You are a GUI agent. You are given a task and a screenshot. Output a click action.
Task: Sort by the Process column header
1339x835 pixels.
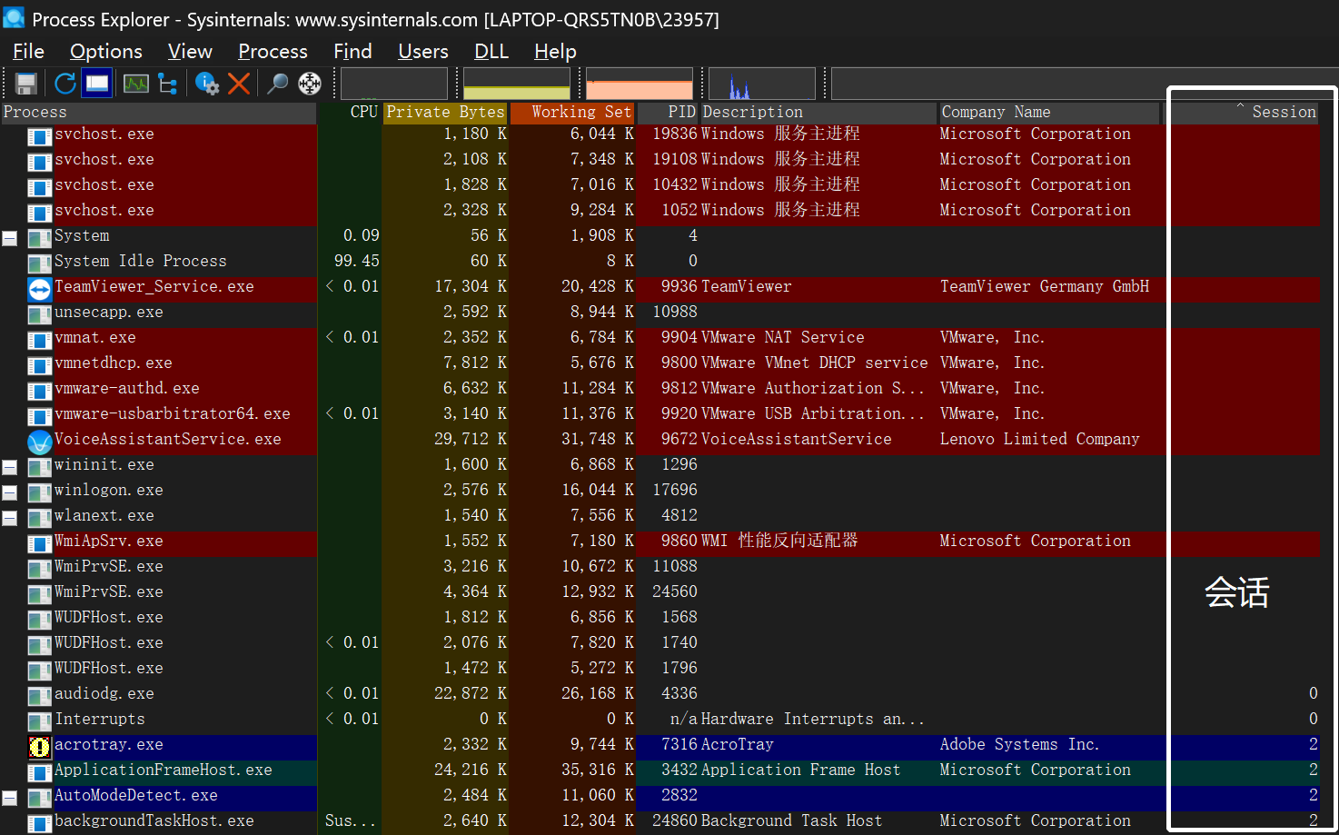(x=158, y=112)
